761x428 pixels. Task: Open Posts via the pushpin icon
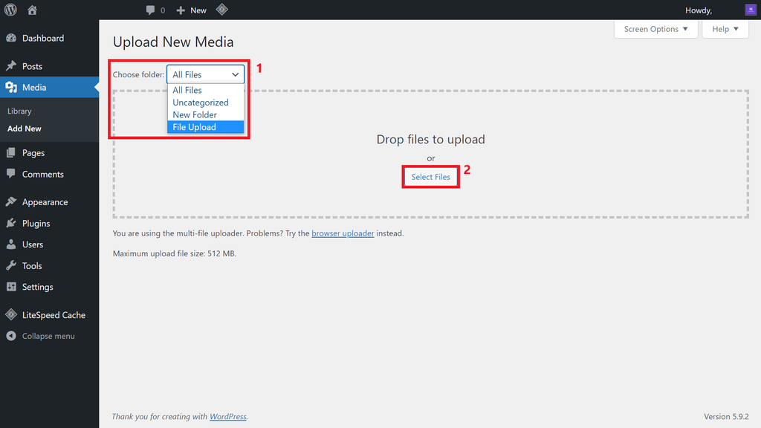11,65
